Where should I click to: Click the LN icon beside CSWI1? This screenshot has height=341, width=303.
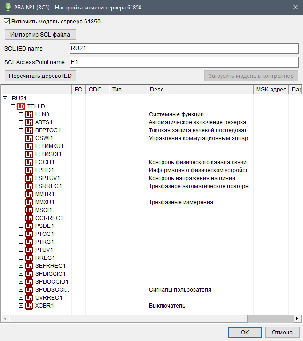(29, 138)
